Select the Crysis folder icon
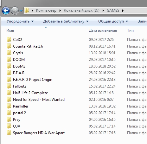This screenshot has width=147, height=144. (9, 53)
